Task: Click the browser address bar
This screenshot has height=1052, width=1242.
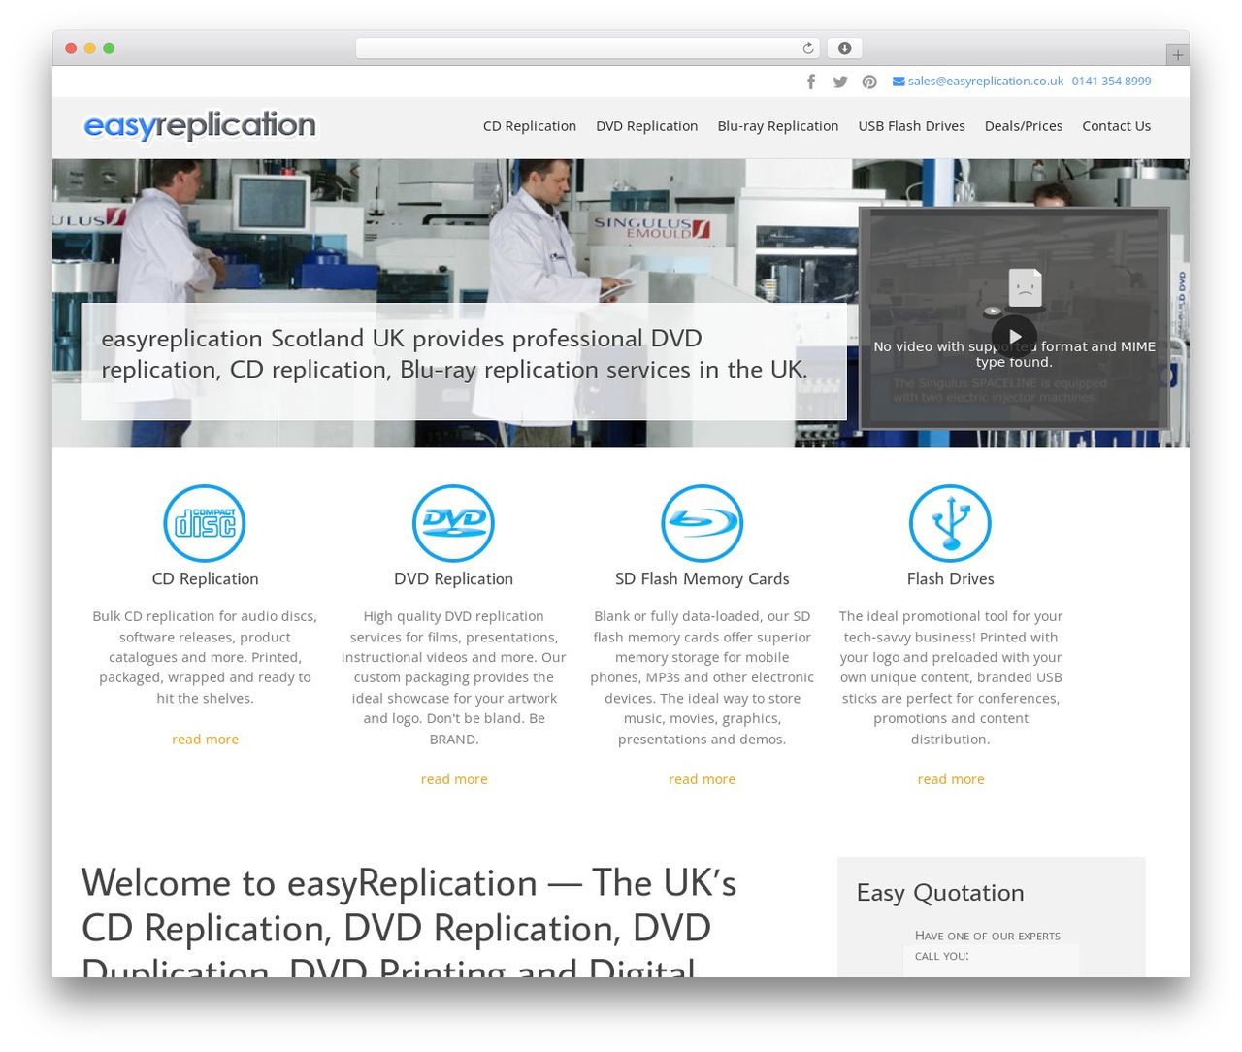Action: (x=588, y=49)
